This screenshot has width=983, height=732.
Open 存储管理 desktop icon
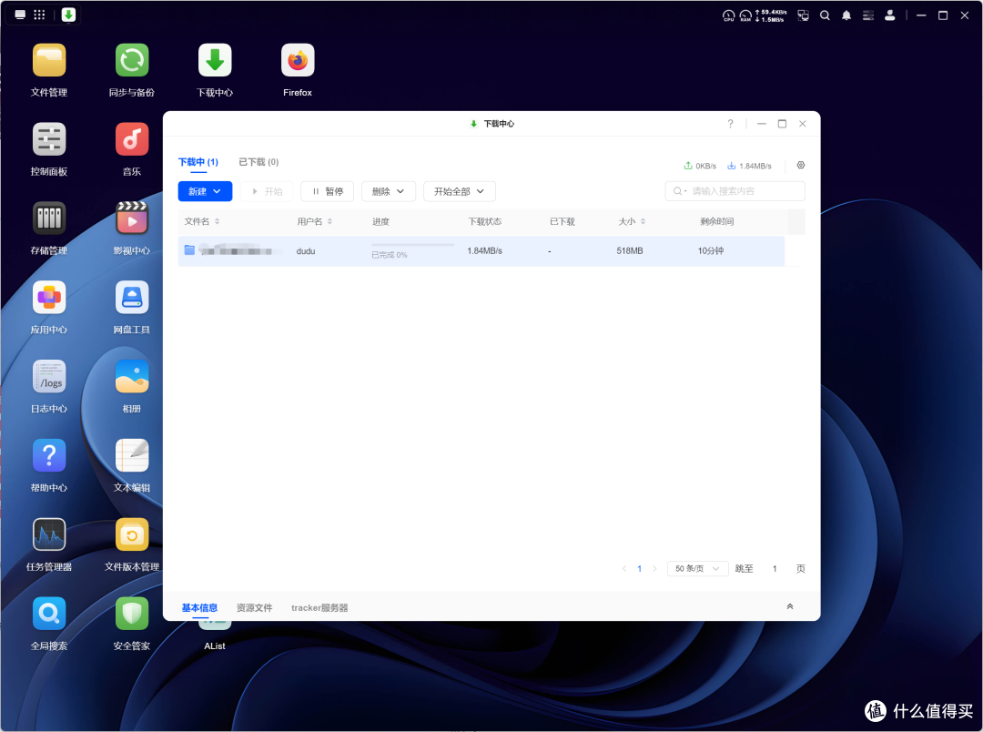click(x=49, y=219)
